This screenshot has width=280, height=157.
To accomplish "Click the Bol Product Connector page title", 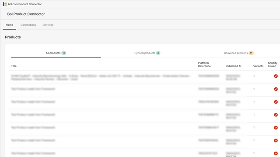I will point(26,14).
